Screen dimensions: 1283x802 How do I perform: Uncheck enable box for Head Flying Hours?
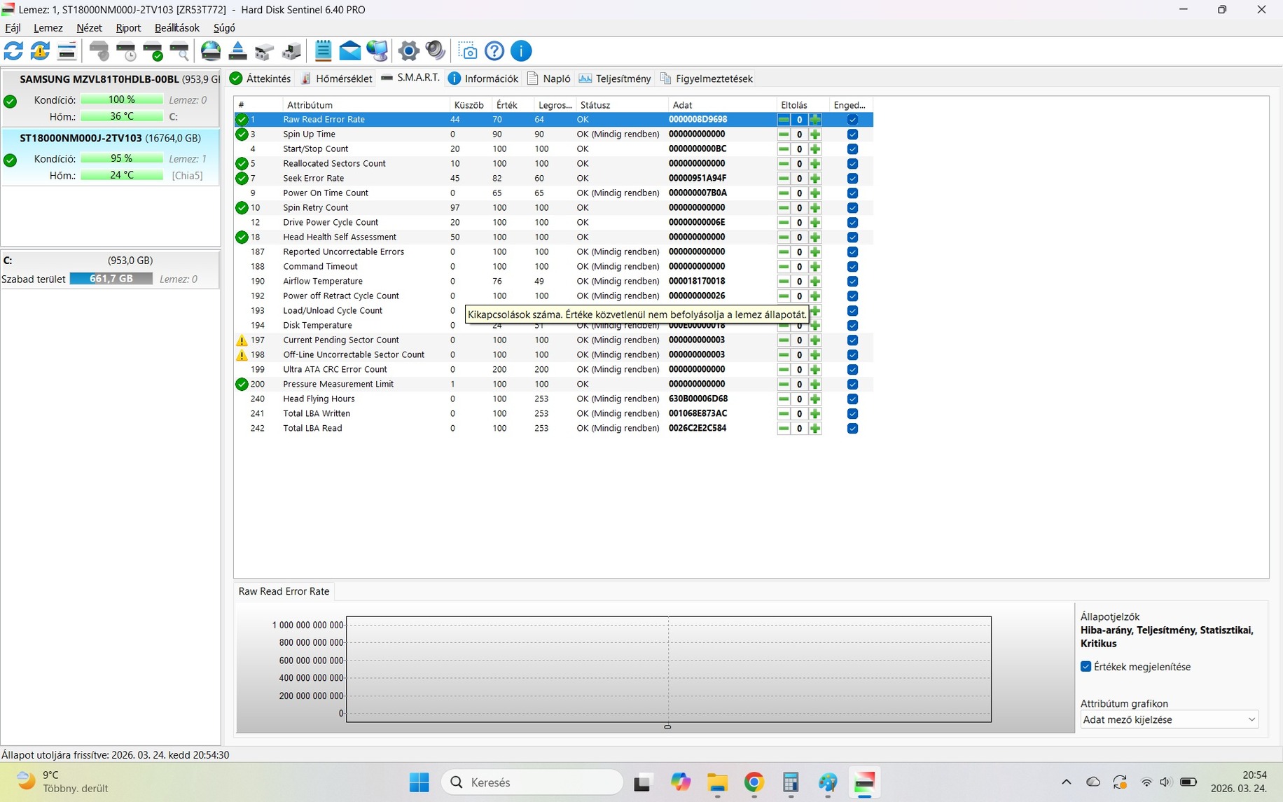tap(852, 399)
